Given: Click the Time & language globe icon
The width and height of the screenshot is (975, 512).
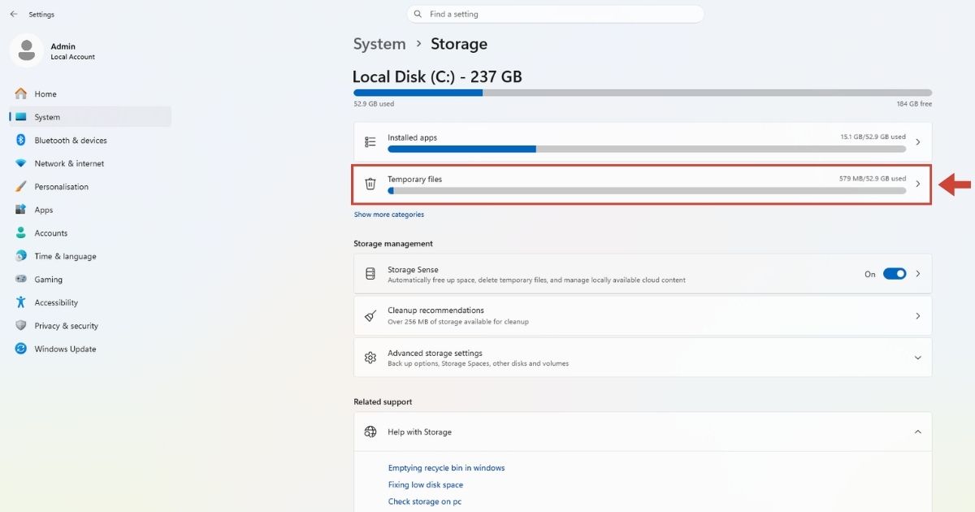Looking at the screenshot, I should pyautogui.click(x=21, y=256).
